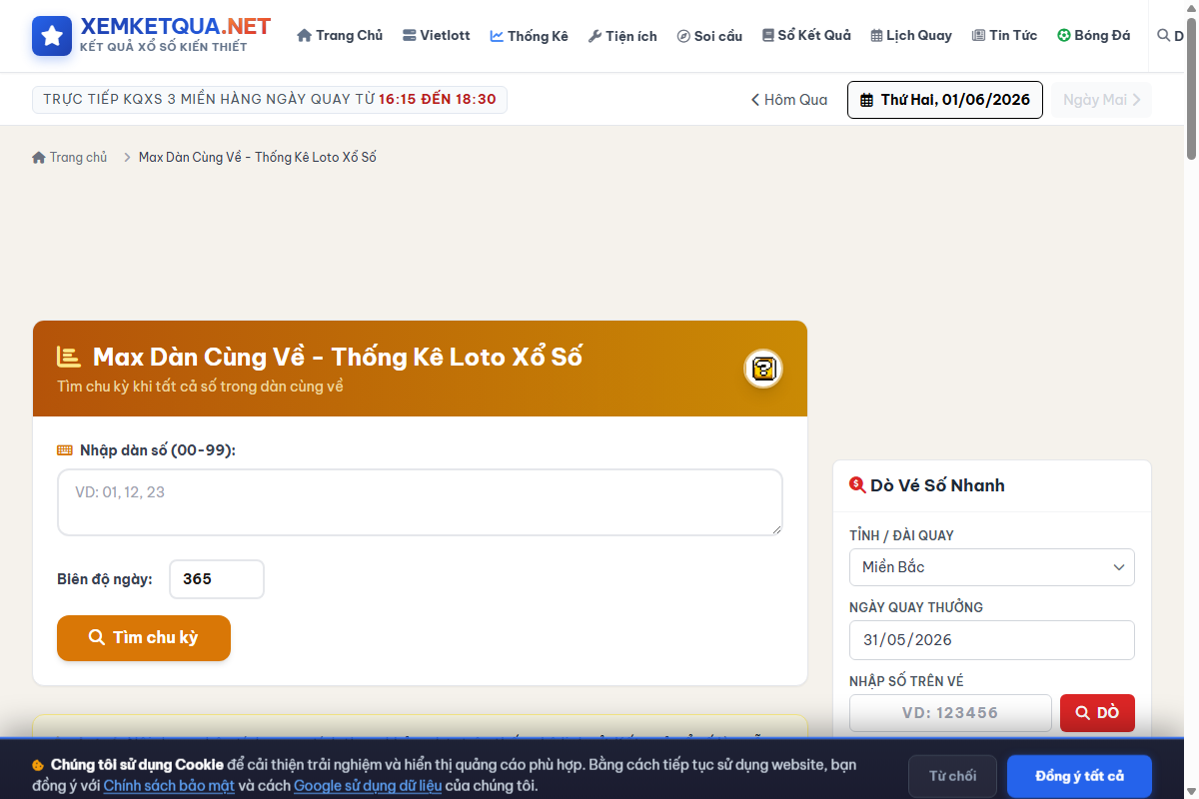This screenshot has height=799, width=1199.
Task: Open Google sử dụng dữ liệu link
Action: [x=368, y=785]
